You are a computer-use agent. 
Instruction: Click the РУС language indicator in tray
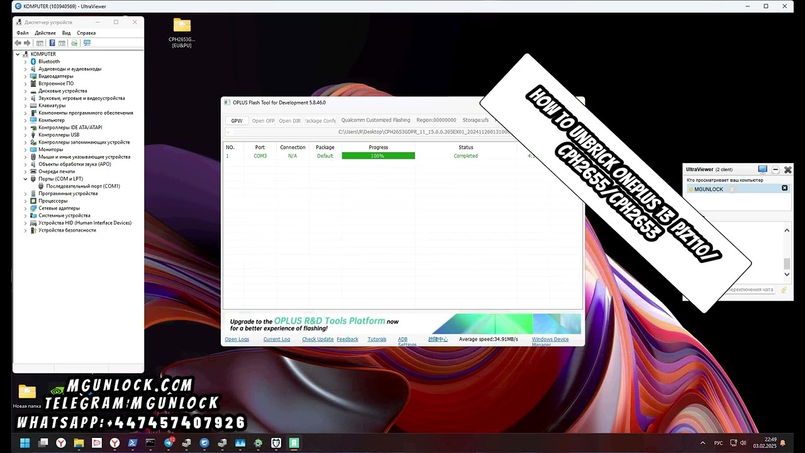718,443
